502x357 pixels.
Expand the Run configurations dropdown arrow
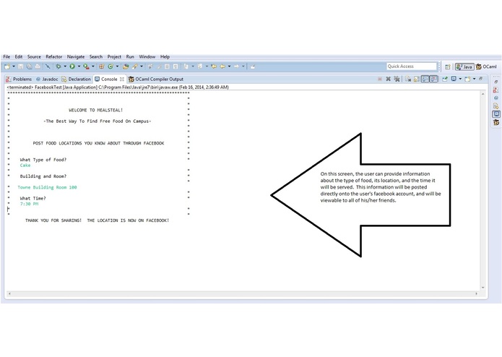[79, 66]
